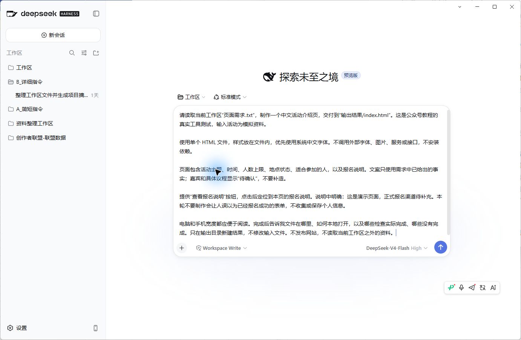Open the Workspace Write permission dropdown
The image size is (521, 340).
[x=222, y=248]
